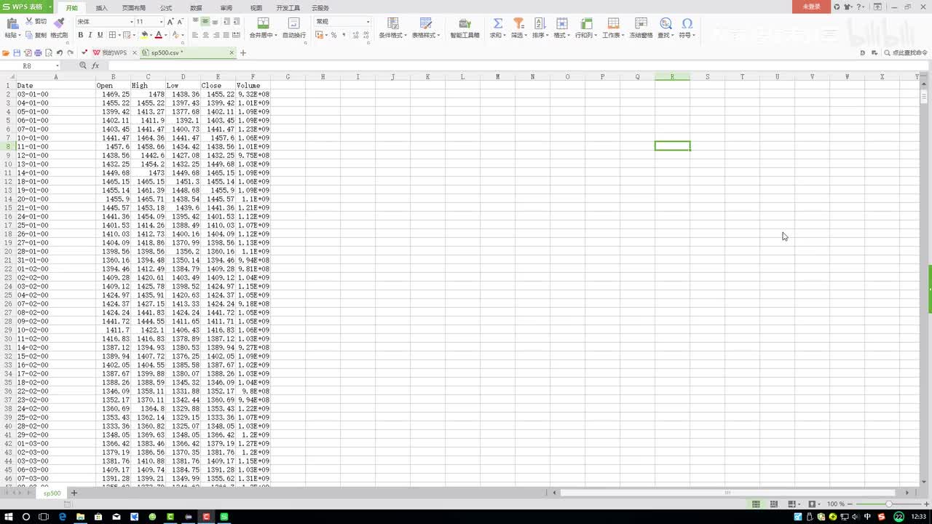Apply percent style to cells
The width and height of the screenshot is (932, 524).
coord(333,35)
